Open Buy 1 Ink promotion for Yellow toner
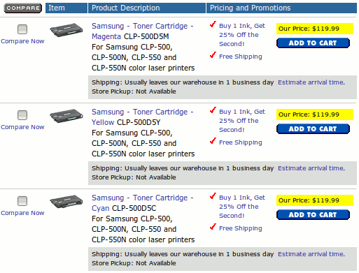 (x=242, y=121)
